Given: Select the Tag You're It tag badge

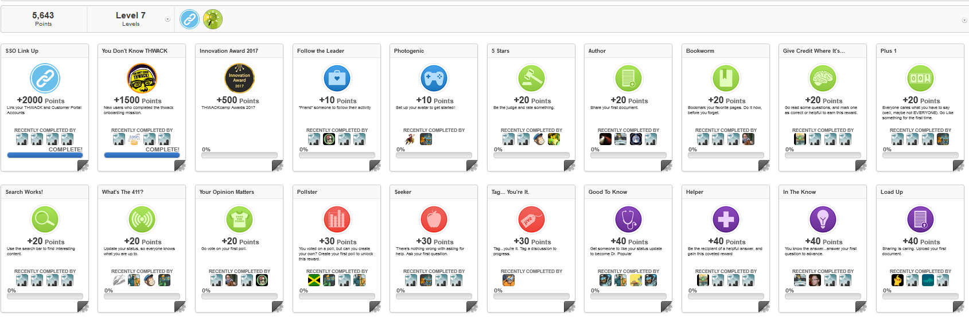Looking at the screenshot, I should [x=531, y=219].
